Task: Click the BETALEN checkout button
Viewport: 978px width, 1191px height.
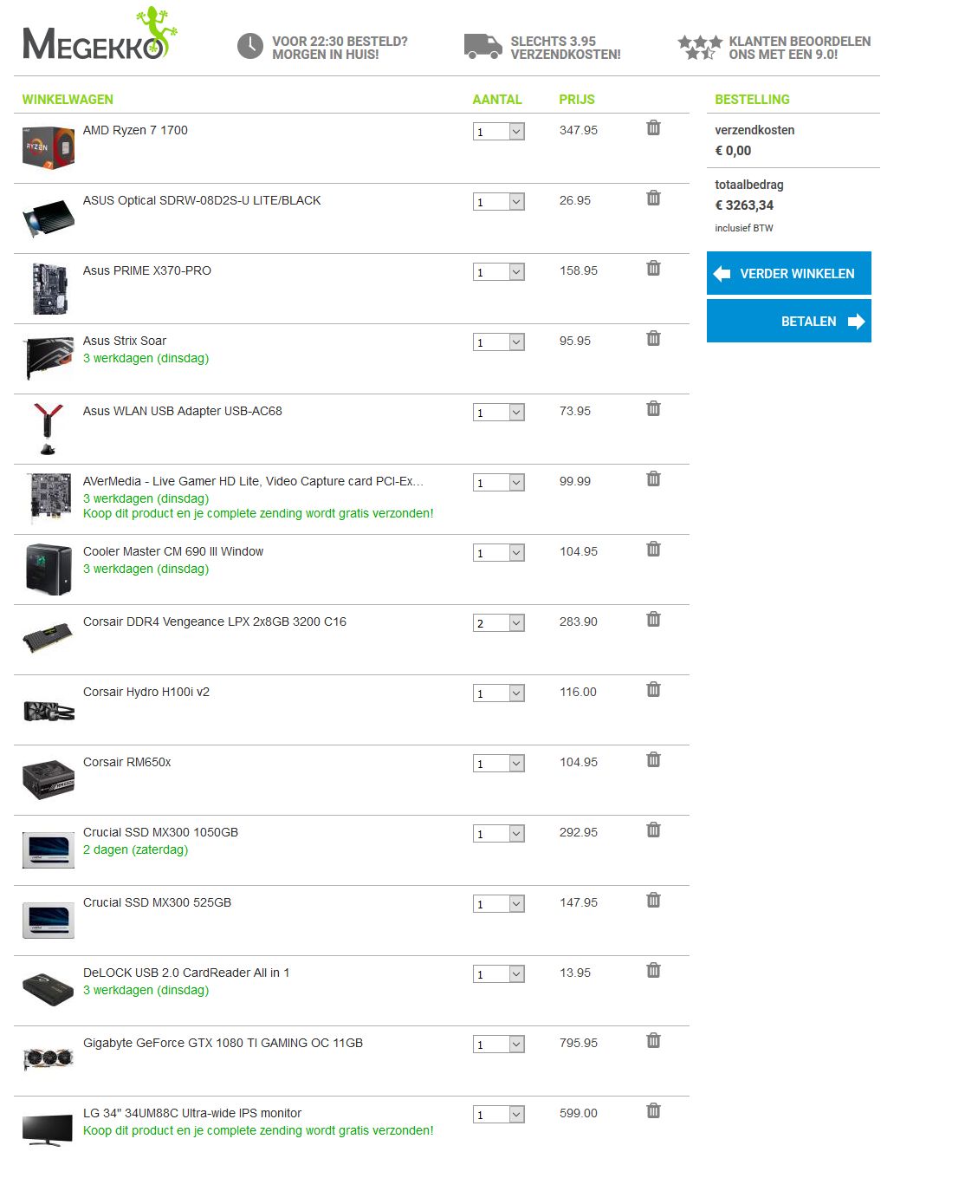Action: 789,321
